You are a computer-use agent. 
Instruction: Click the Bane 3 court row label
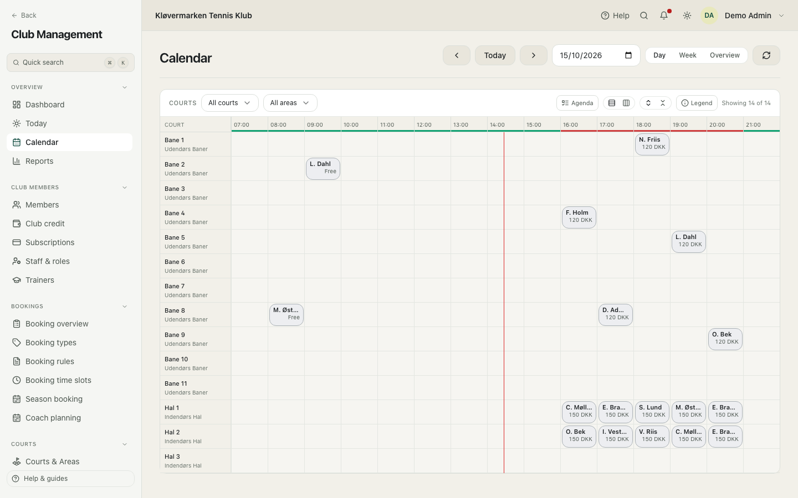tap(196, 193)
